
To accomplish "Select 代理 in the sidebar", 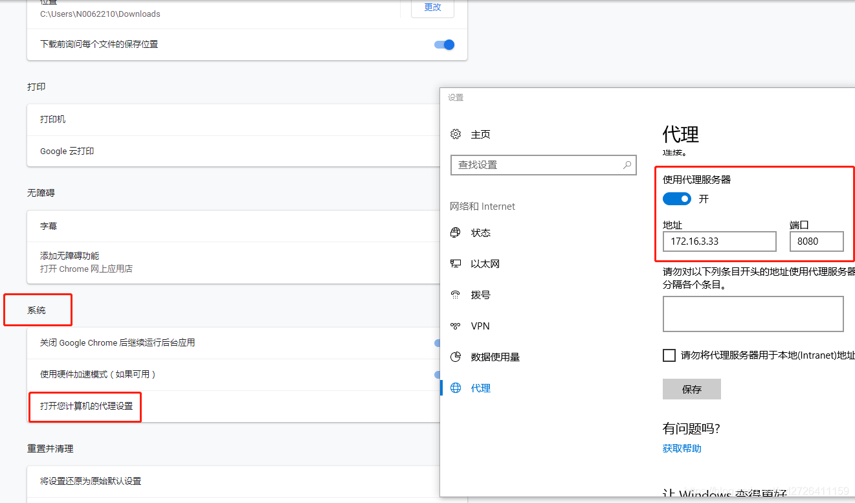I will pos(481,388).
